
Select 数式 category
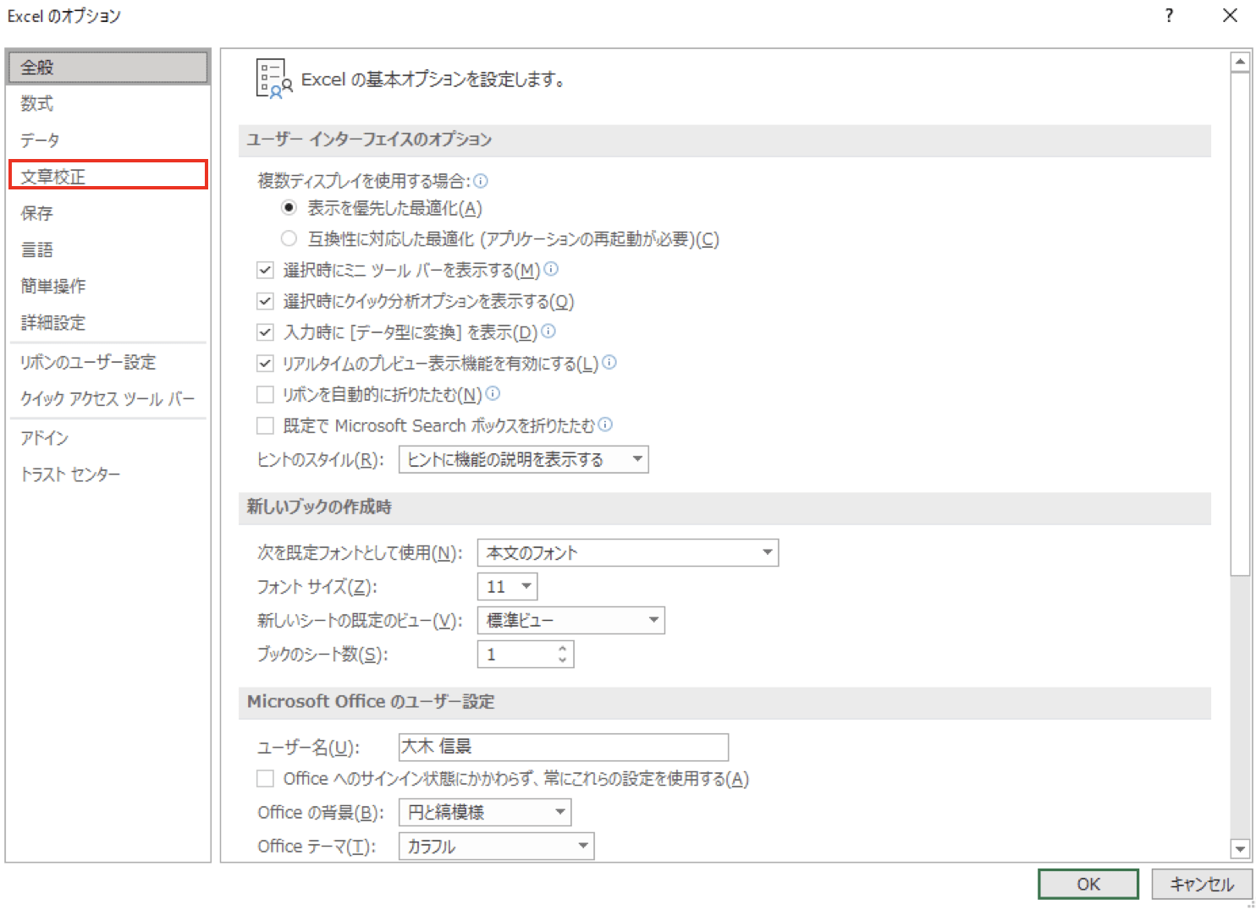click(x=108, y=103)
